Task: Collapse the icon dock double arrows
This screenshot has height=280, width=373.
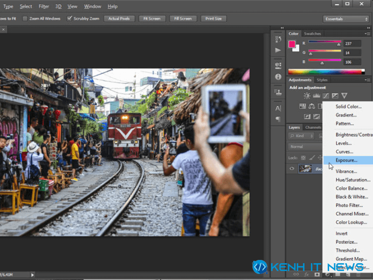Action: point(282,28)
